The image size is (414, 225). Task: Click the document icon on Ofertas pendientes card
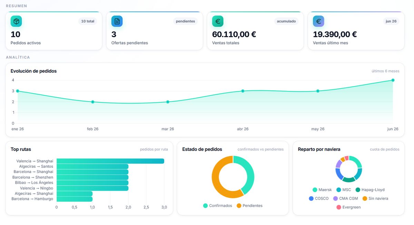117,21
